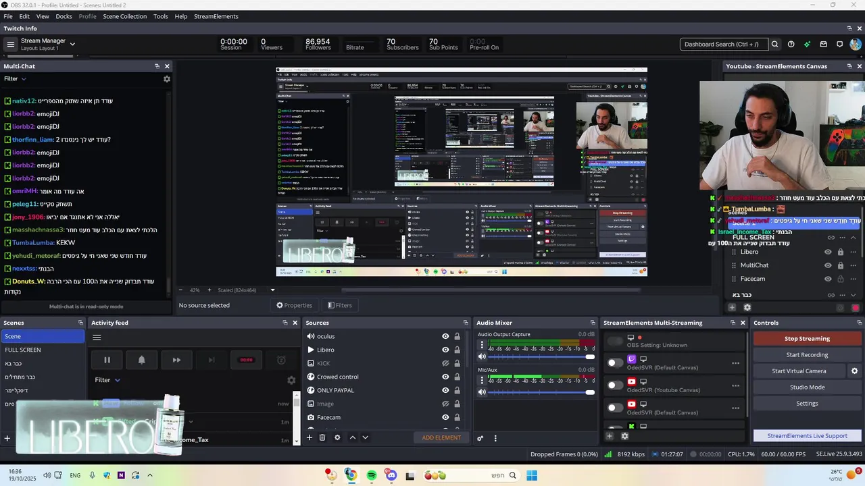Screen dimensions: 865x486
Task: Click Dashboard Search input field
Action: coord(723,45)
